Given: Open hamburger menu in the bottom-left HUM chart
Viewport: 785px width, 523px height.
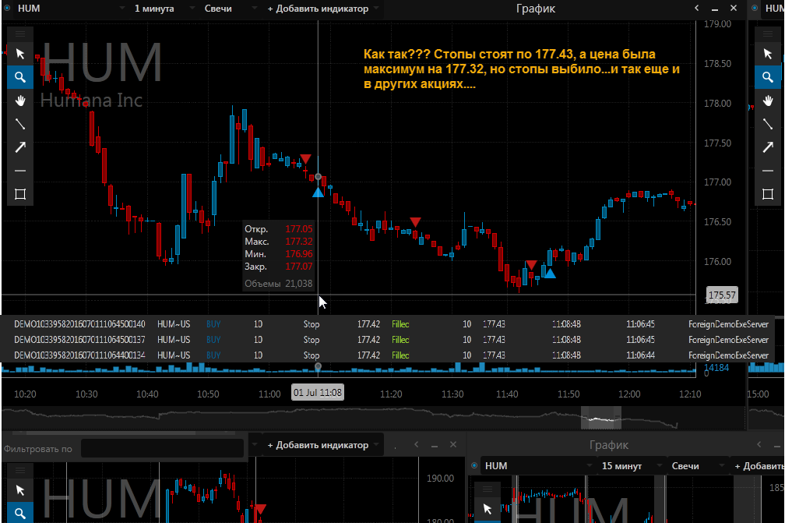Looking at the screenshot, I should pyautogui.click(x=20, y=471).
